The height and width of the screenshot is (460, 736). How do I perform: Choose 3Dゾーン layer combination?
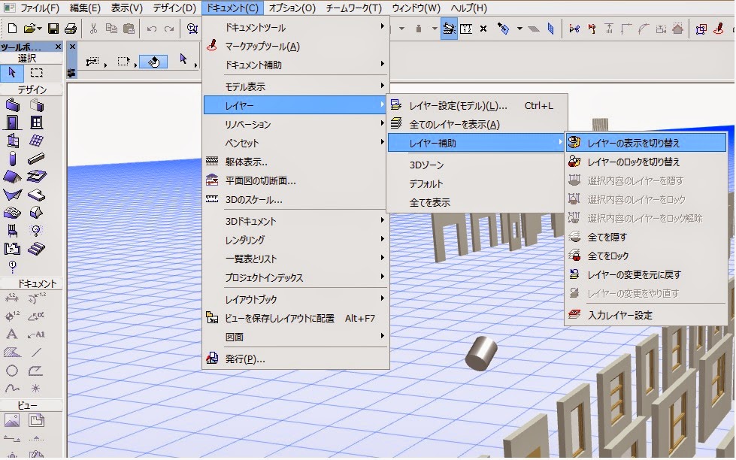click(x=477, y=165)
